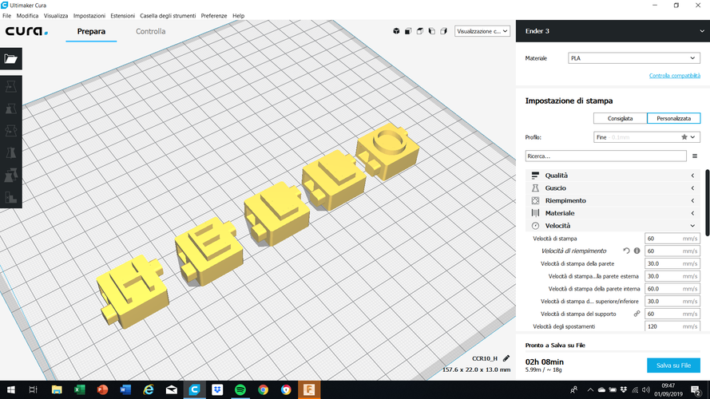
Task: Open the taskbar notification center
Action: [x=696, y=389]
